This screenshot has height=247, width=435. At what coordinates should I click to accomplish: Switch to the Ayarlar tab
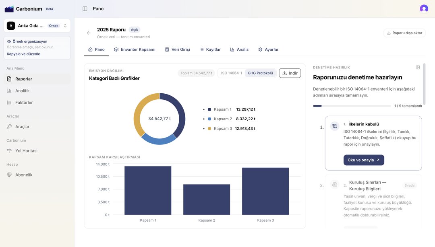(268, 49)
